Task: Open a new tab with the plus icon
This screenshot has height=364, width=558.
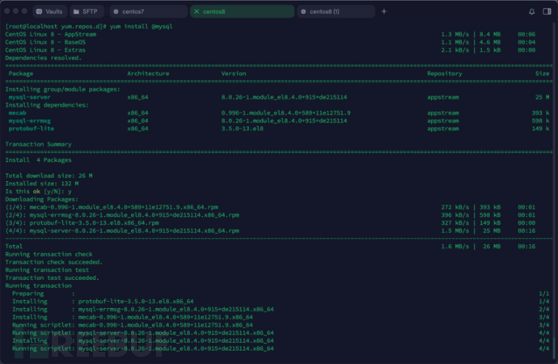Action: click(x=384, y=12)
